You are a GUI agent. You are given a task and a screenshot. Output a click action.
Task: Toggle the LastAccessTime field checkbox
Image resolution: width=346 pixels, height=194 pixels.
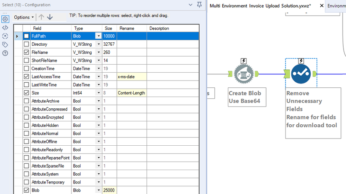26,76
